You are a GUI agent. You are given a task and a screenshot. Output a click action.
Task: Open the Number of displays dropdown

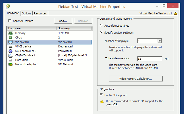(159, 41)
